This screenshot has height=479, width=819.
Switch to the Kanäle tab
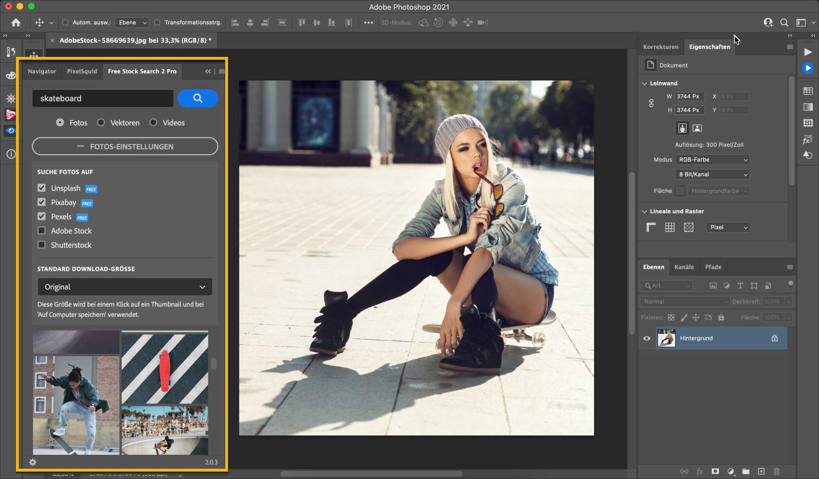pos(684,267)
